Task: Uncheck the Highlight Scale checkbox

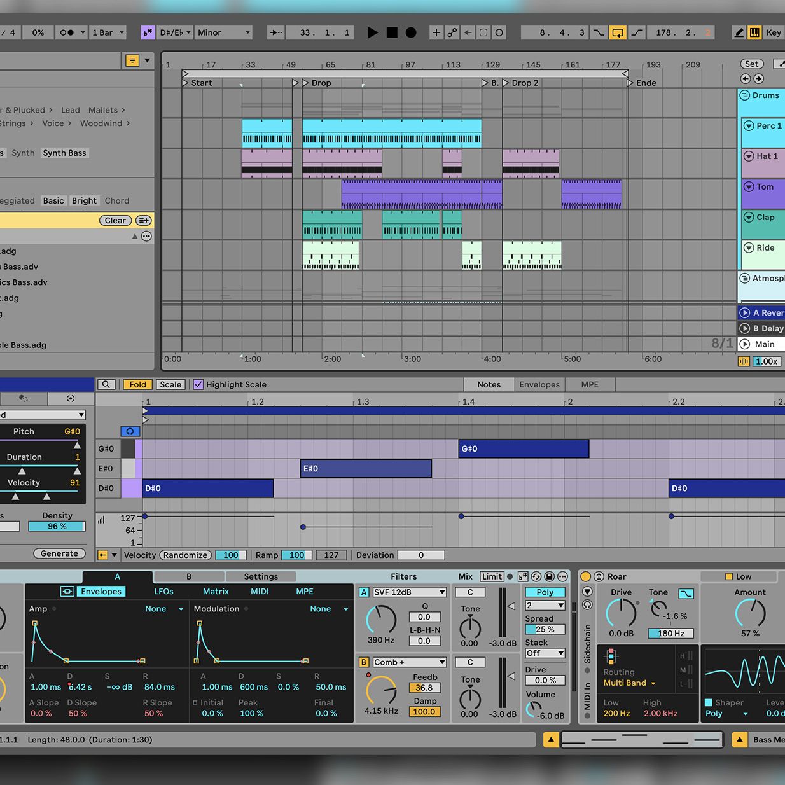Action: (198, 384)
